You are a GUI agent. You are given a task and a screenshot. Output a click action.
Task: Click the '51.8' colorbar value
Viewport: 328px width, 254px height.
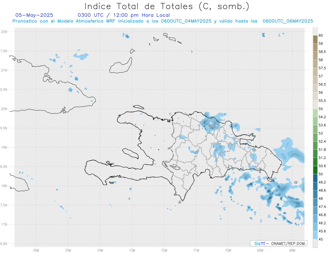coord(322,150)
